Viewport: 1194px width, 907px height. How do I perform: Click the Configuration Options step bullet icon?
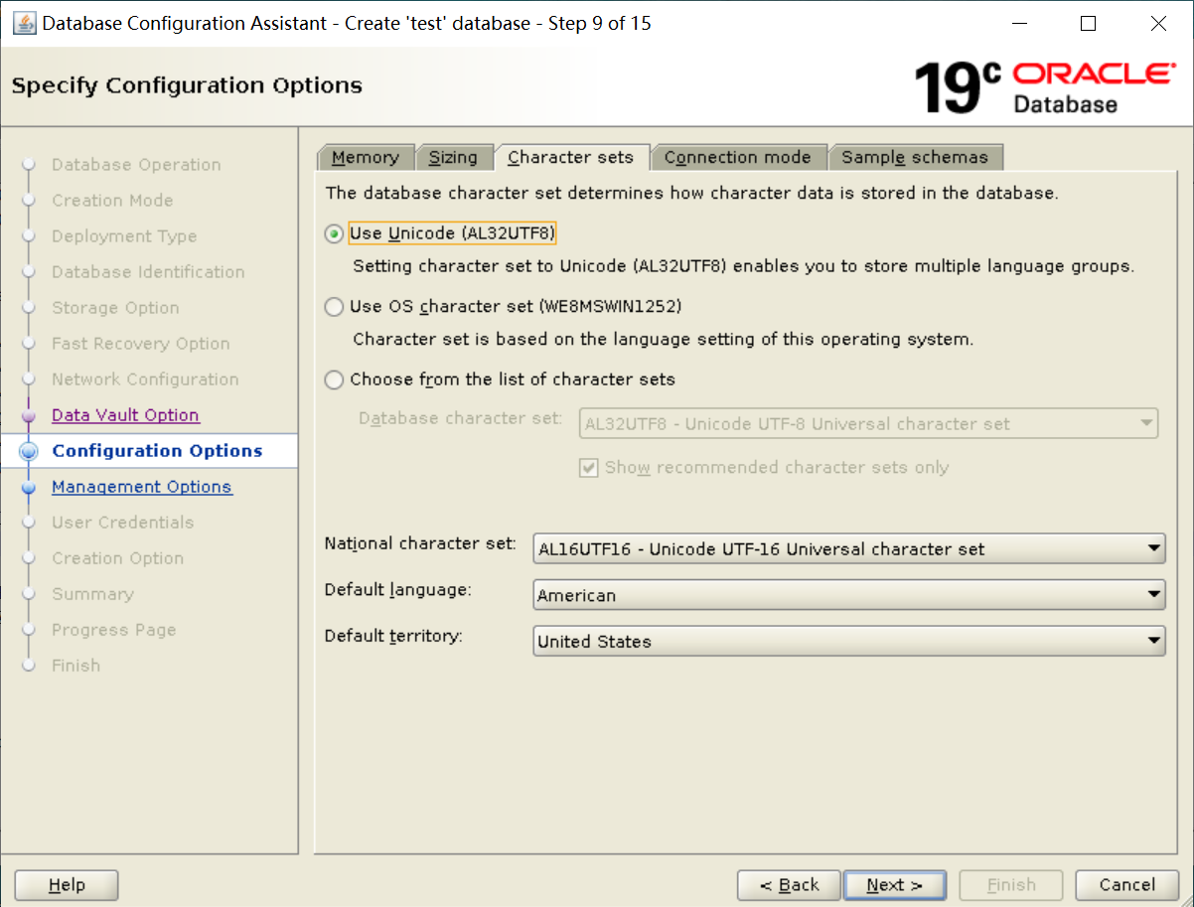(29, 451)
